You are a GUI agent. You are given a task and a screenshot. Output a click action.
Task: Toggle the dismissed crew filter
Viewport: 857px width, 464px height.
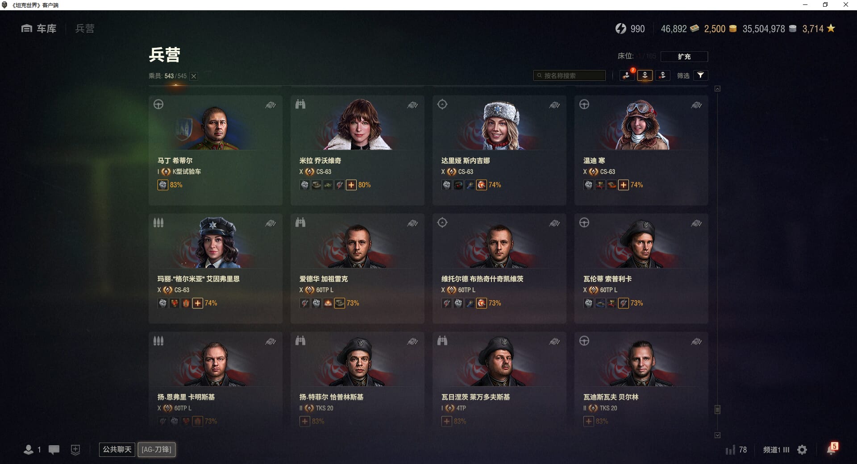[x=662, y=75]
